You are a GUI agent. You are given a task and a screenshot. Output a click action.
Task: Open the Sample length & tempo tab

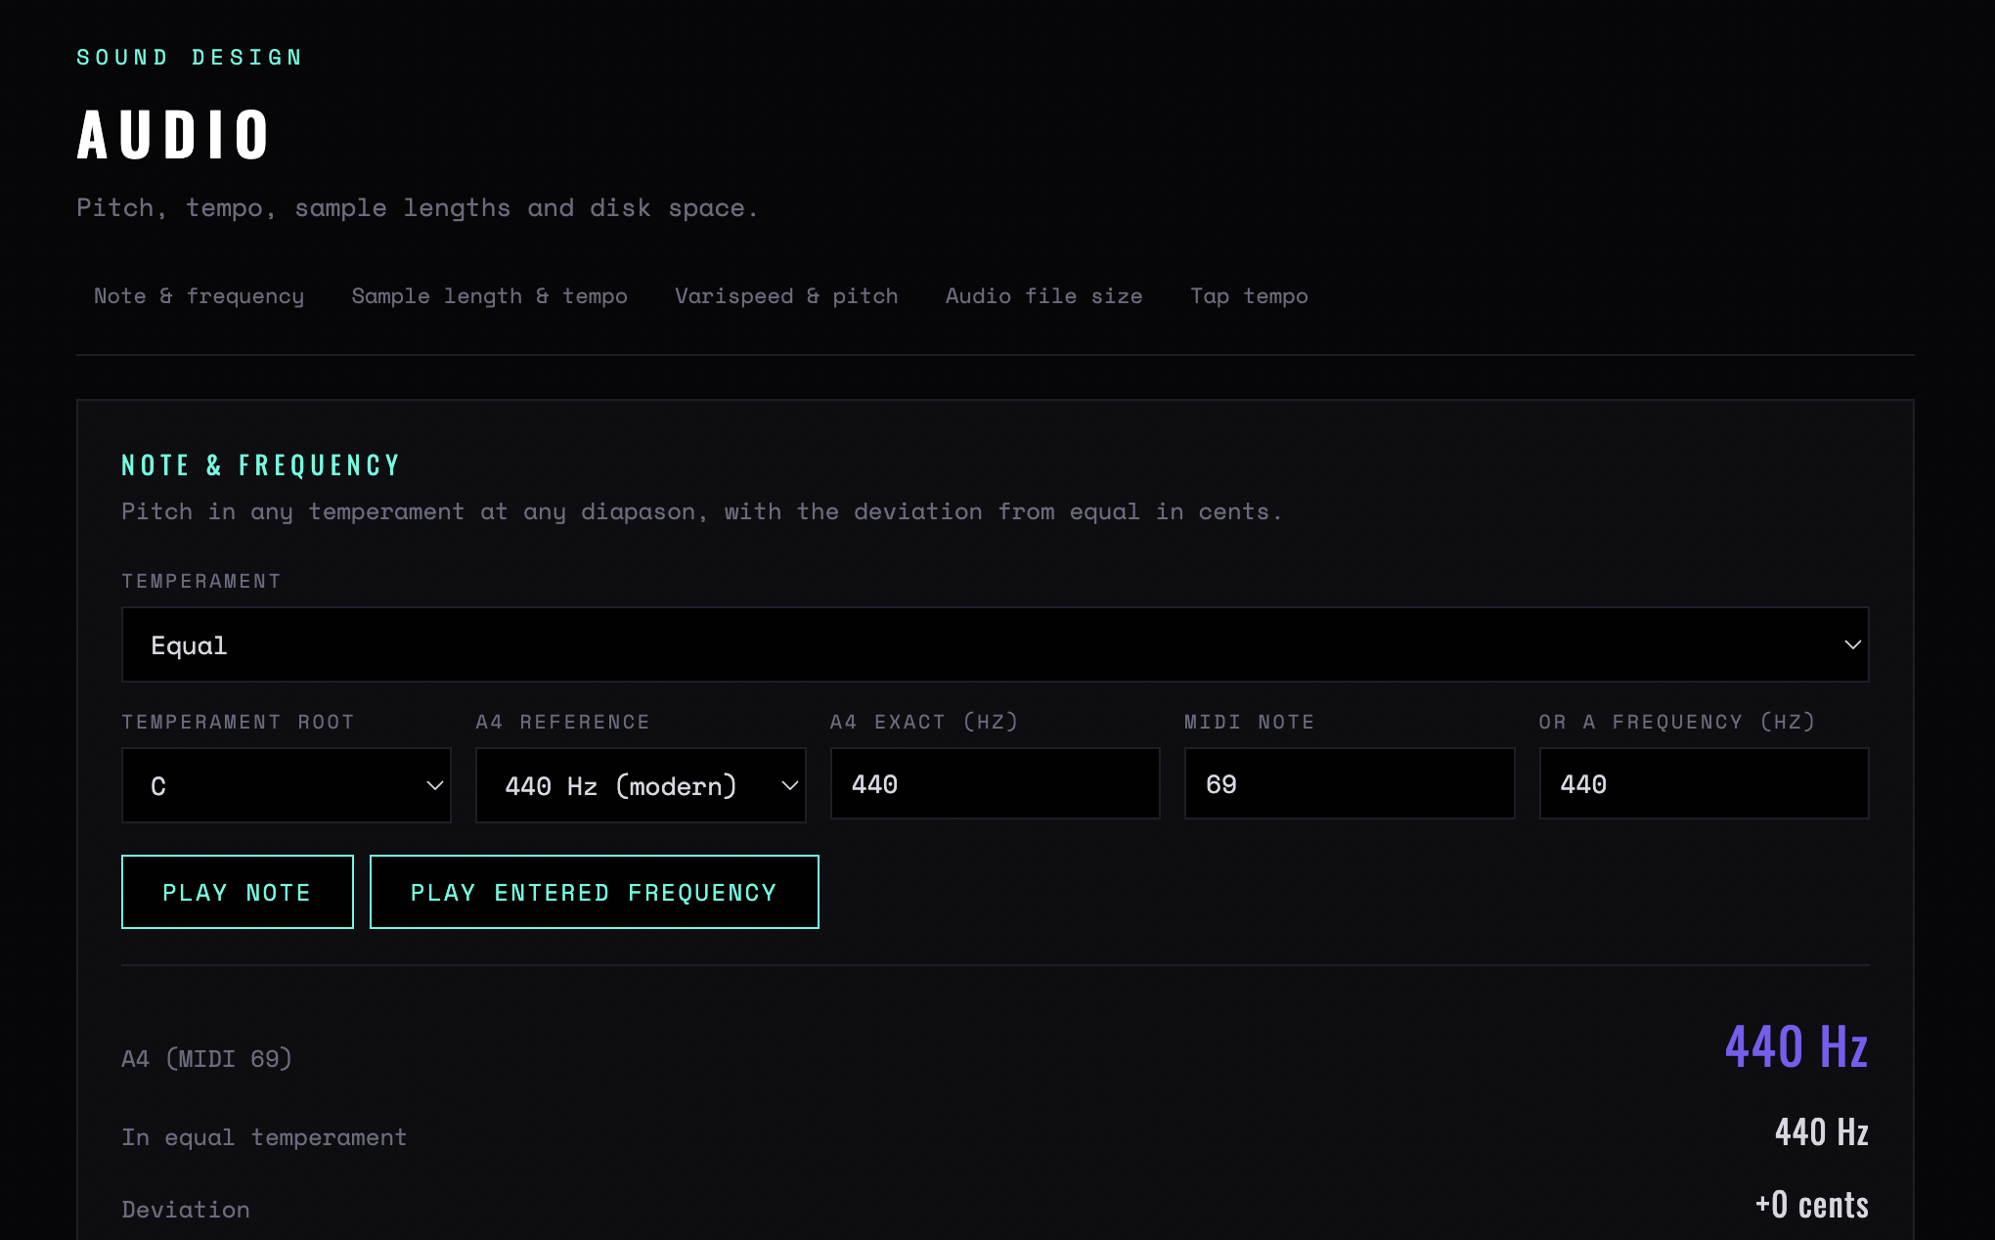click(489, 296)
